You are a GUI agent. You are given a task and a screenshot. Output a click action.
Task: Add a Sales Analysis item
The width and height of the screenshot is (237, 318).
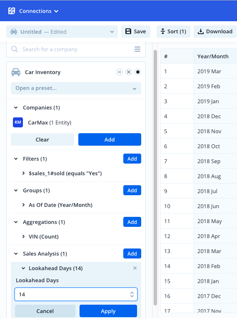(x=132, y=253)
